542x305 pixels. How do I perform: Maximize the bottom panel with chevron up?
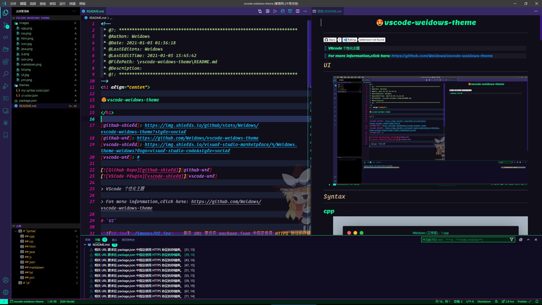click(528, 239)
